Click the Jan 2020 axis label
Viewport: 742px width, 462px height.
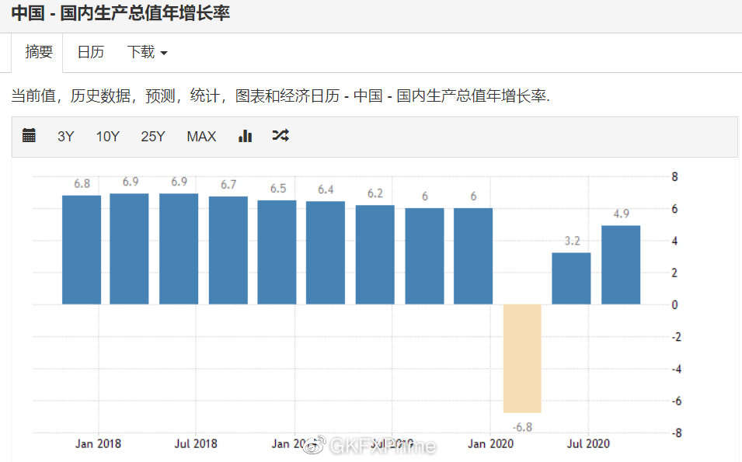click(491, 444)
